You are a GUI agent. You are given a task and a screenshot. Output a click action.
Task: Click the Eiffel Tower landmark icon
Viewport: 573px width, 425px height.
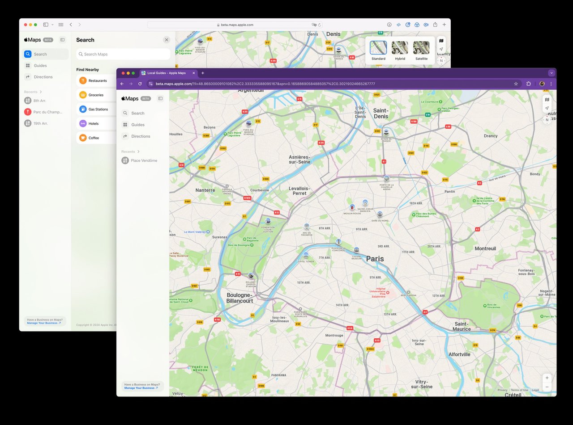pyautogui.click(x=306, y=255)
